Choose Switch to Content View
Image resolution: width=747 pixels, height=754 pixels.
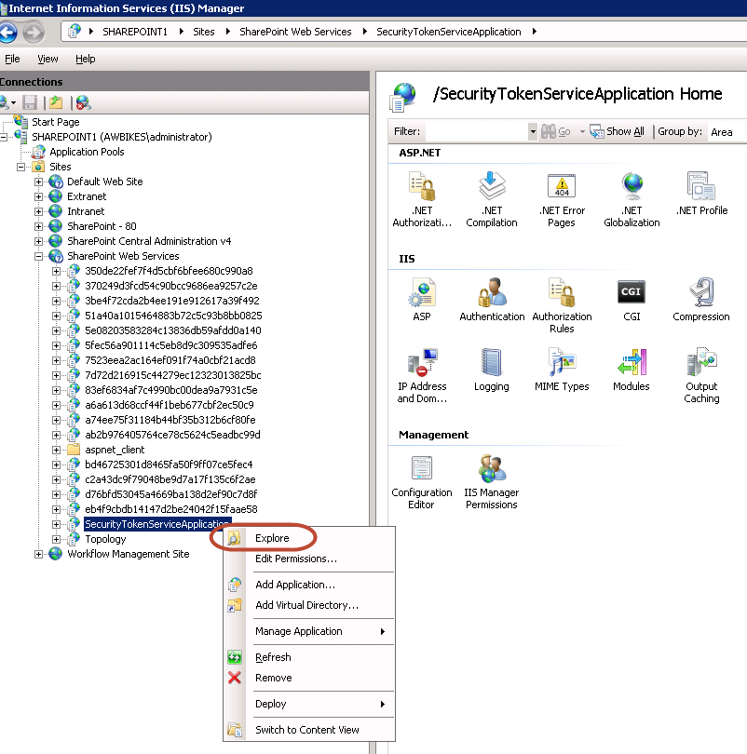coord(309,730)
